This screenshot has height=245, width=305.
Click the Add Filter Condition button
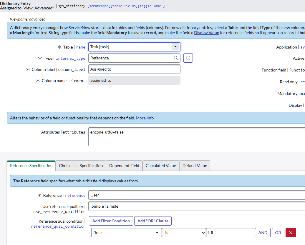pos(111,221)
